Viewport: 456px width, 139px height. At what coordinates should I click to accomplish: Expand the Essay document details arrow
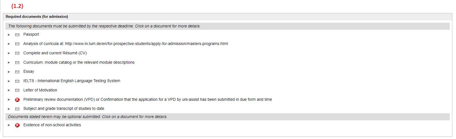pyautogui.click(x=9, y=72)
